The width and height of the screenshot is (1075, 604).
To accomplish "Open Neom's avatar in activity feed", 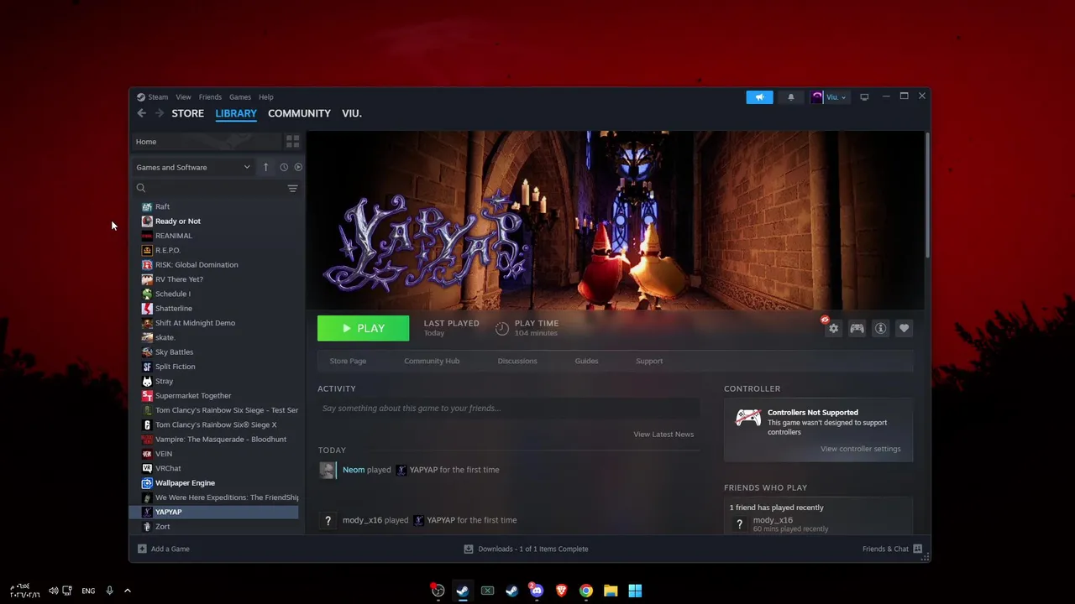I will pos(328,470).
